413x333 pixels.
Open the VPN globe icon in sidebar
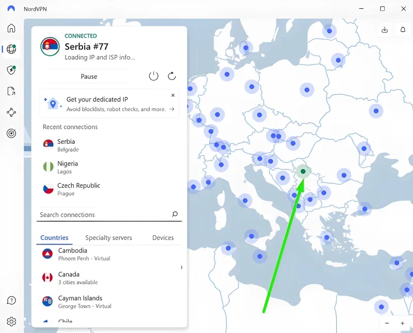(11, 49)
